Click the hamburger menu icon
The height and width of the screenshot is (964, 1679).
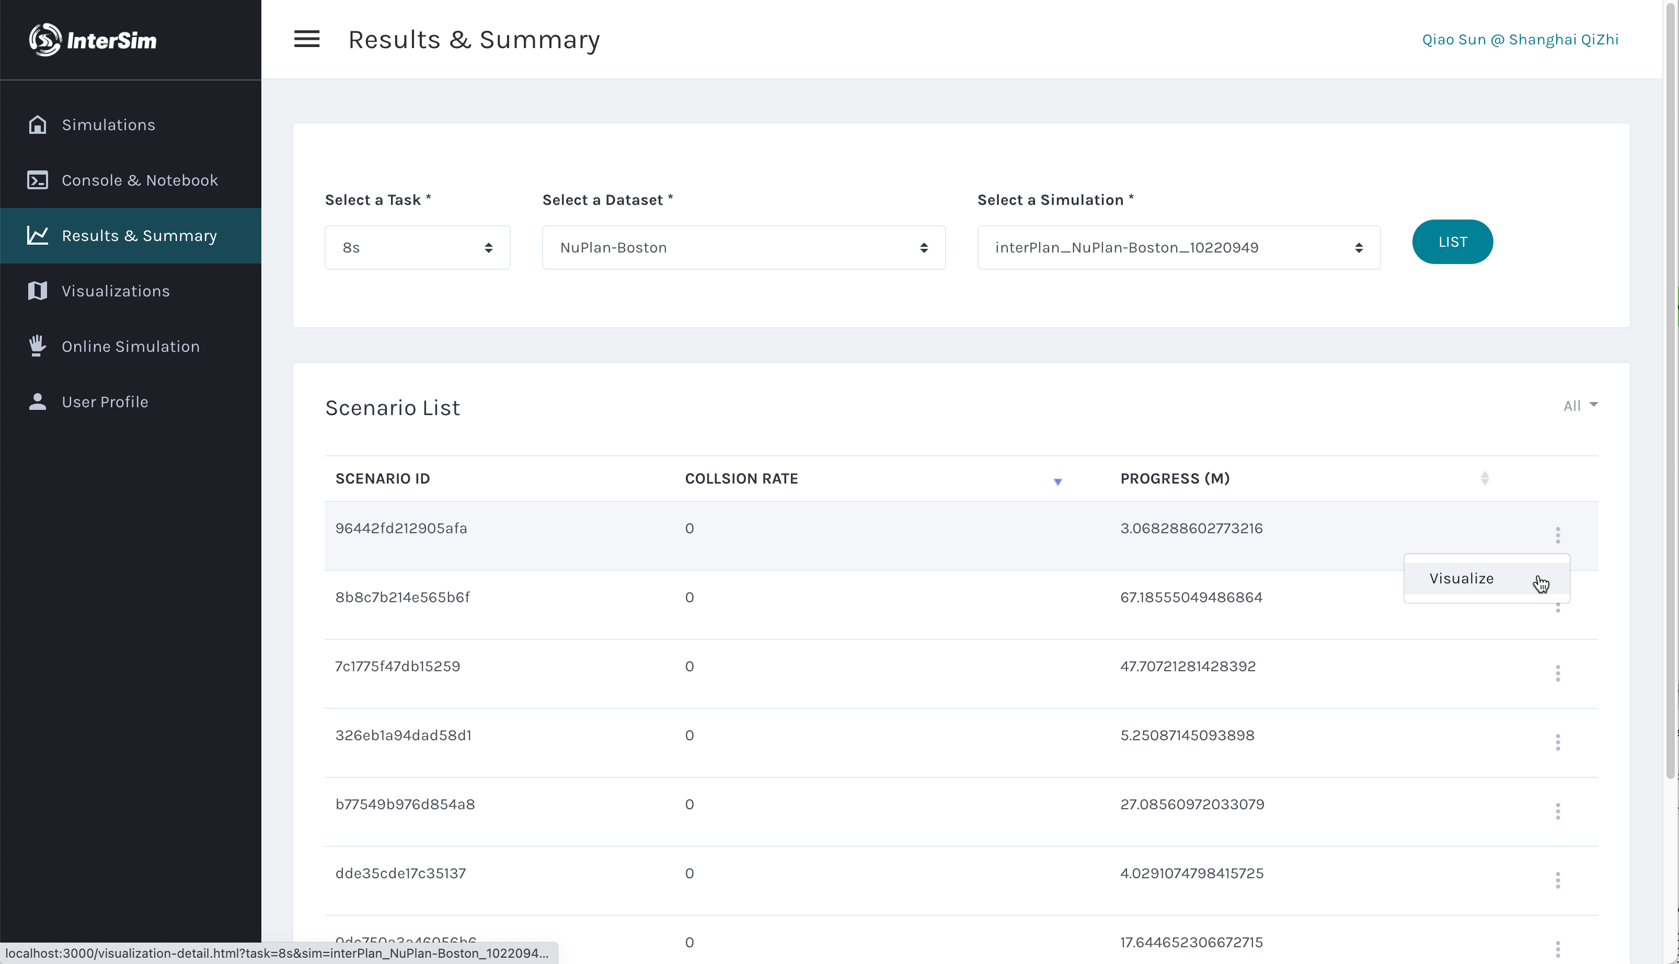pyautogui.click(x=306, y=39)
